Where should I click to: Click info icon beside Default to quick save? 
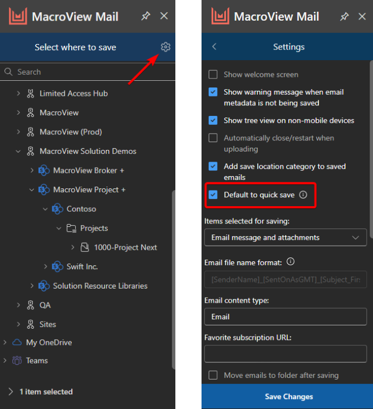[x=303, y=194]
